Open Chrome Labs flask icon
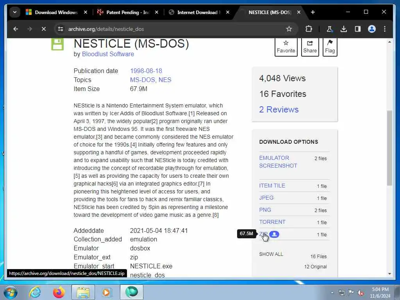This screenshot has width=400, height=300. (x=329, y=29)
